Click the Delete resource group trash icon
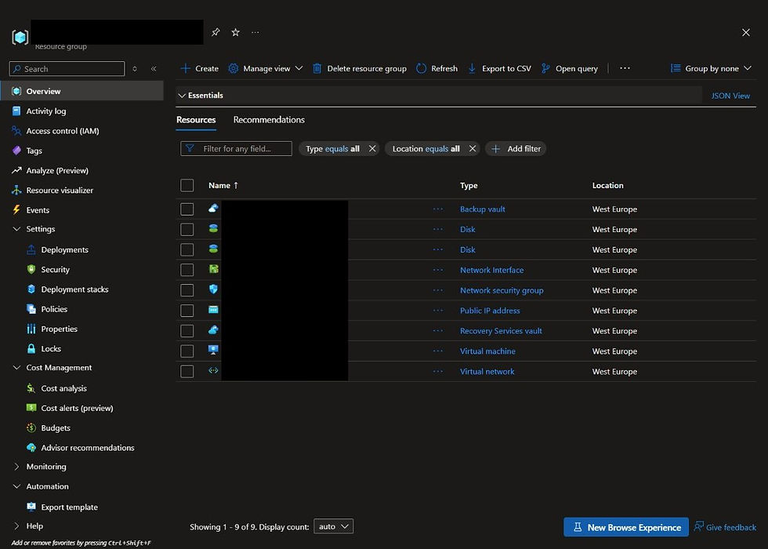This screenshot has height=549, width=768. [x=317, y=69]
